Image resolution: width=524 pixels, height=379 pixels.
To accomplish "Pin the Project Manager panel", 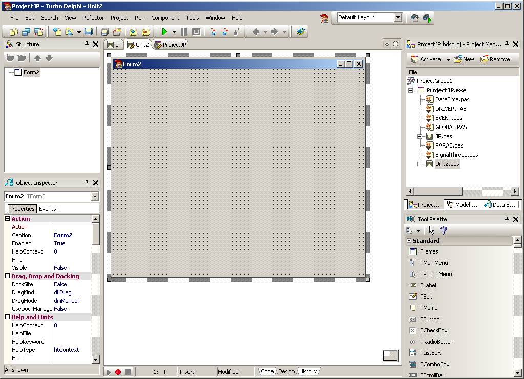I will tap(507, 44).
